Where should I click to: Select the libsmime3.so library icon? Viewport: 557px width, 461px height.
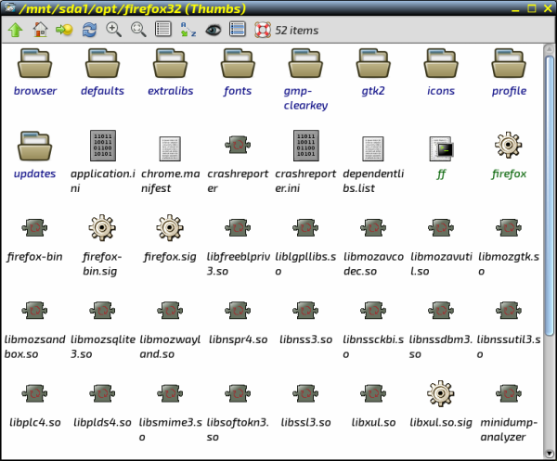(170, 393)
